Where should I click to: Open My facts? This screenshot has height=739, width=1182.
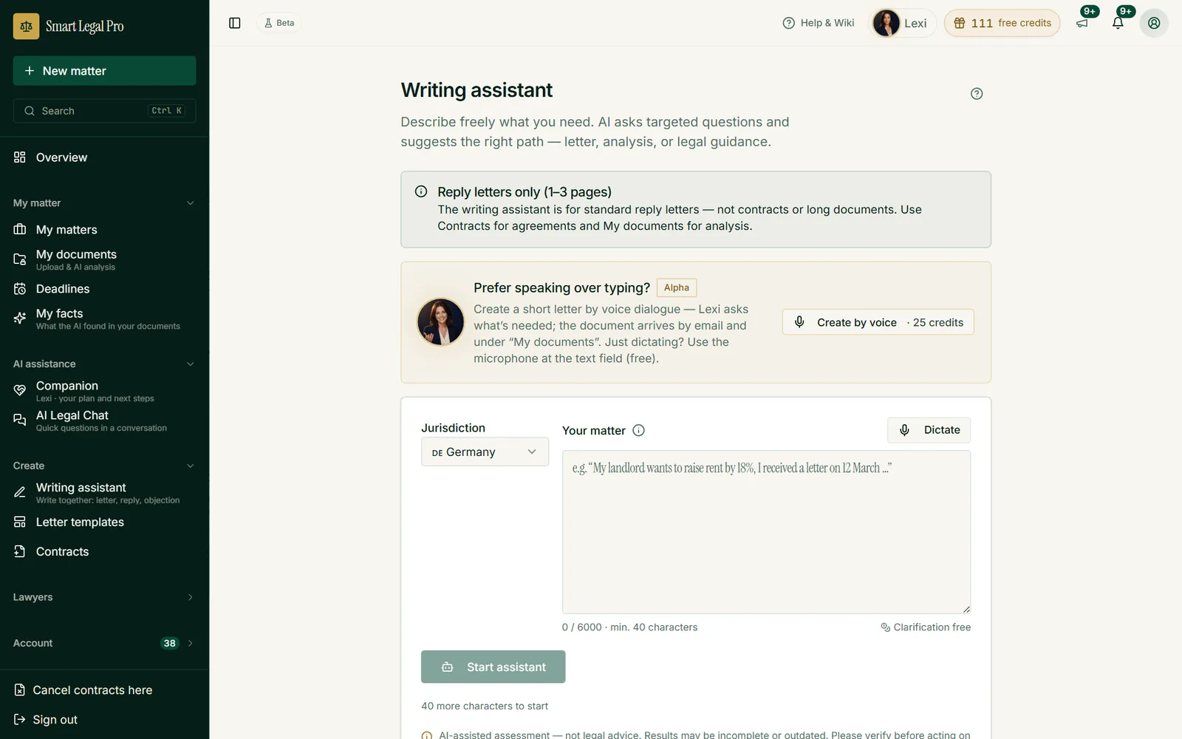[104, 319]
